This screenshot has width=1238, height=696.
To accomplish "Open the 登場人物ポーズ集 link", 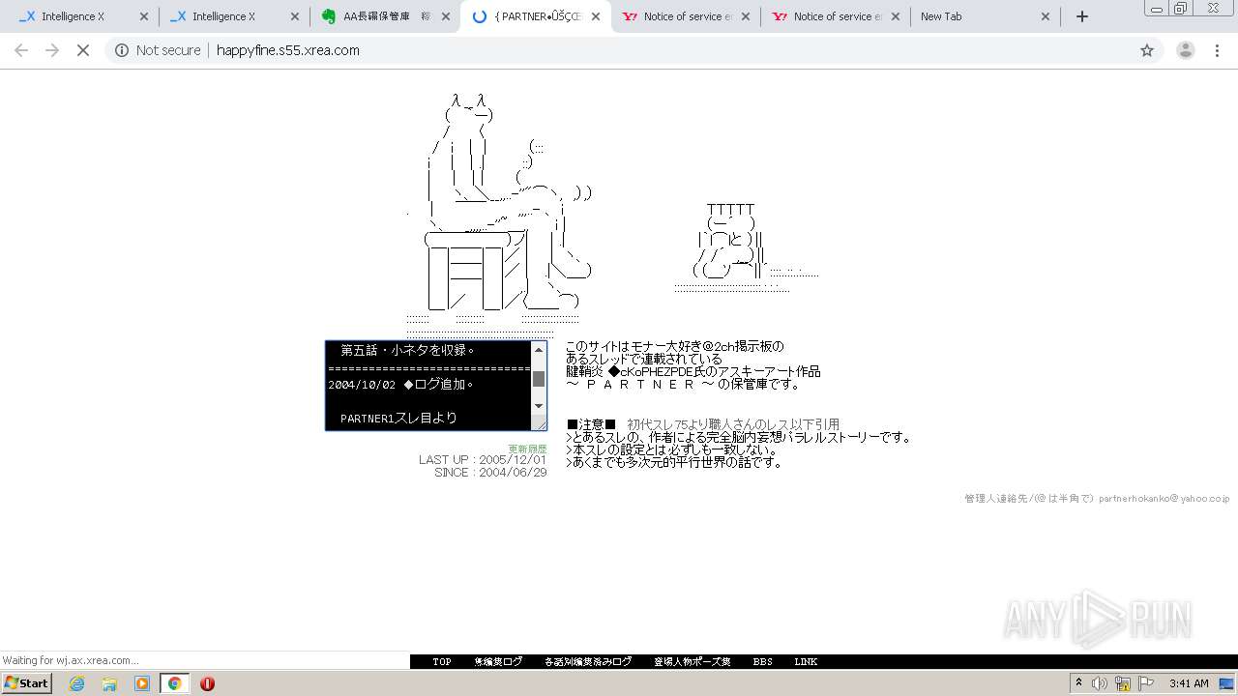I will [x=693, y=662].
